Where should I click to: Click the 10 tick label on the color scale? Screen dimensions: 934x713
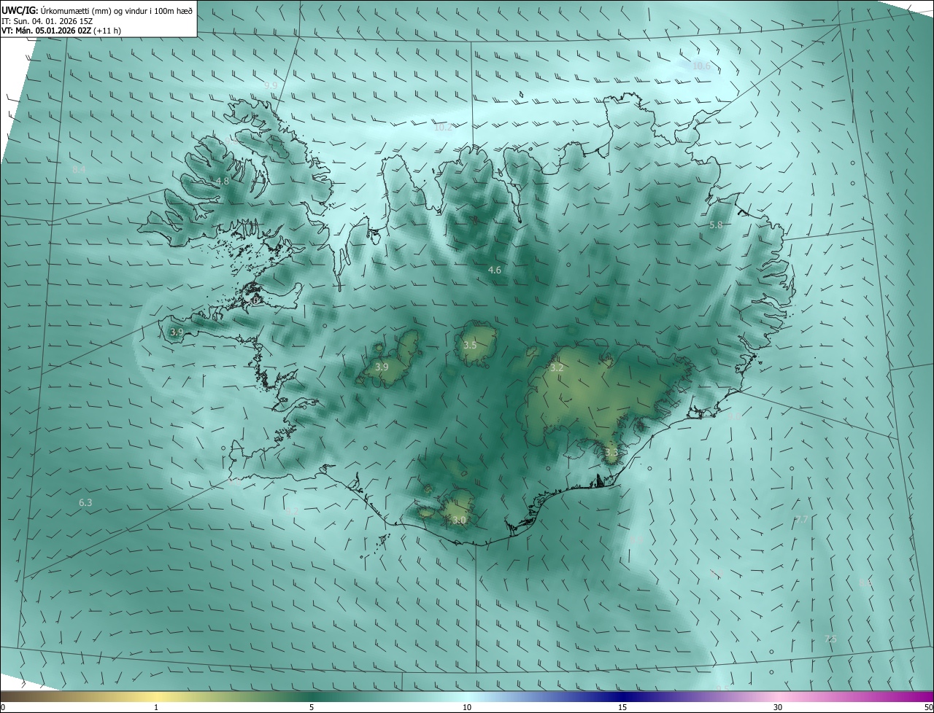click(x=467, y=707)
